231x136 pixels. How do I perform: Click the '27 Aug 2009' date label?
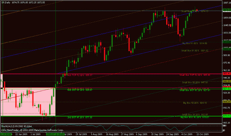click(127, 134)
